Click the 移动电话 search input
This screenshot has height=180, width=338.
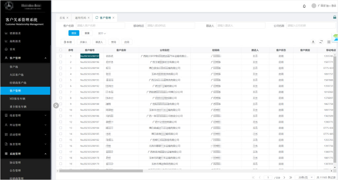(x=170, y=25)
